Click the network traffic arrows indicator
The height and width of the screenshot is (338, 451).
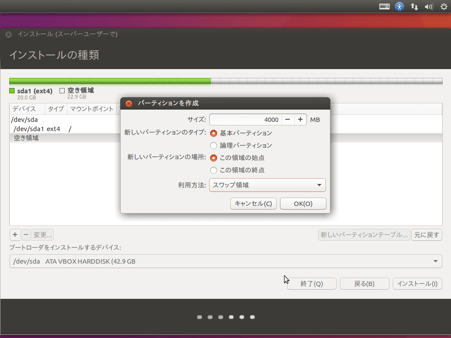[x=414, y=6]
